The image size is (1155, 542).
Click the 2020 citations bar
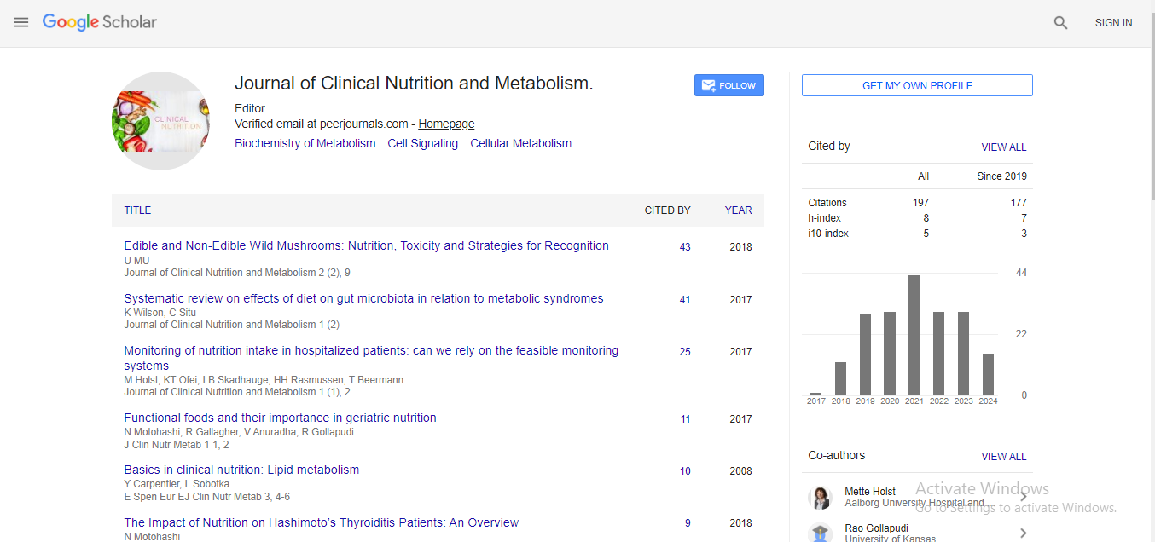[890, 354]
